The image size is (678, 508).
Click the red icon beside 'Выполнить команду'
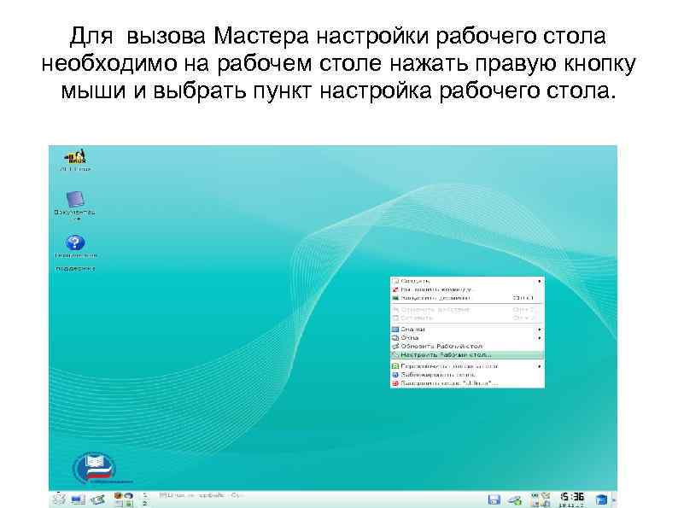click(395, 289)
